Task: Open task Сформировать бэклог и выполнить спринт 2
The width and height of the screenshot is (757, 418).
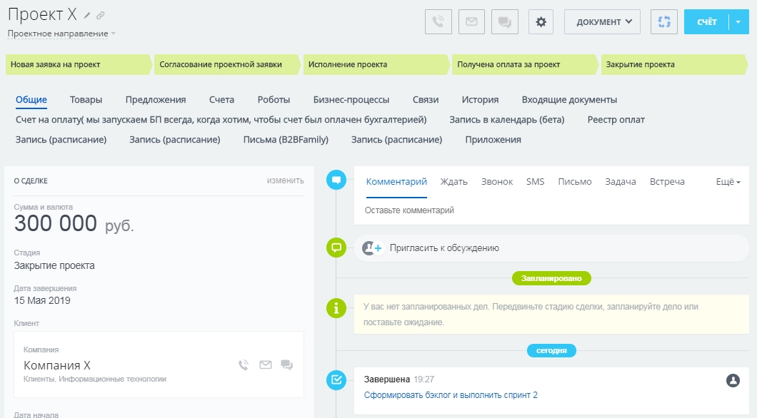Action: click(451, 395)
